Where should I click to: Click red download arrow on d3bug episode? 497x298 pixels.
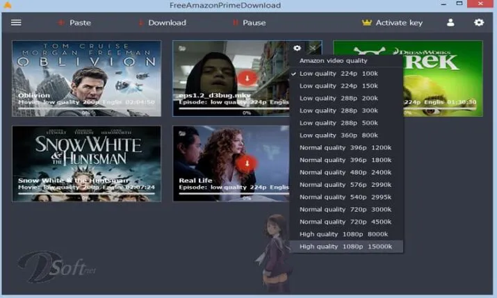coord(247,78)
